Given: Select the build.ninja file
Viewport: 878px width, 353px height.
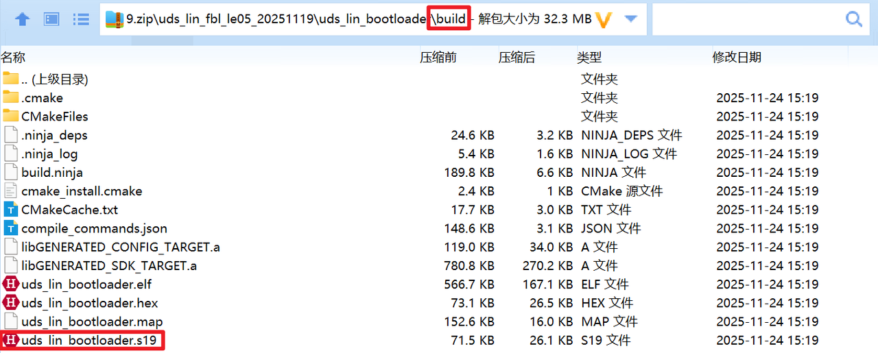Looking at the screenshot, I should click(52, 173).
